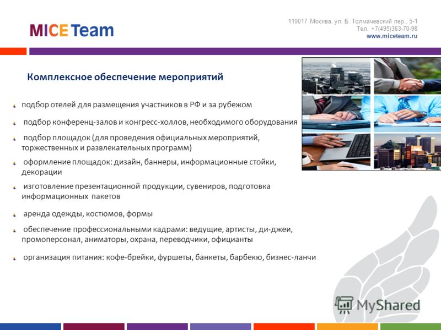The width and height of the screenshot is (441, 330).
Task: Click the bullet marker beside подбор отелей
Action: [x=15, y=106]
